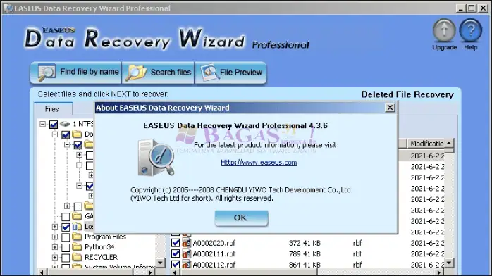
Task: Click the folder icon of the 'GA' folder
Action: coord(77,216)
